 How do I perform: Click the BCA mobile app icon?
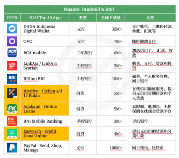click(12, 53)
